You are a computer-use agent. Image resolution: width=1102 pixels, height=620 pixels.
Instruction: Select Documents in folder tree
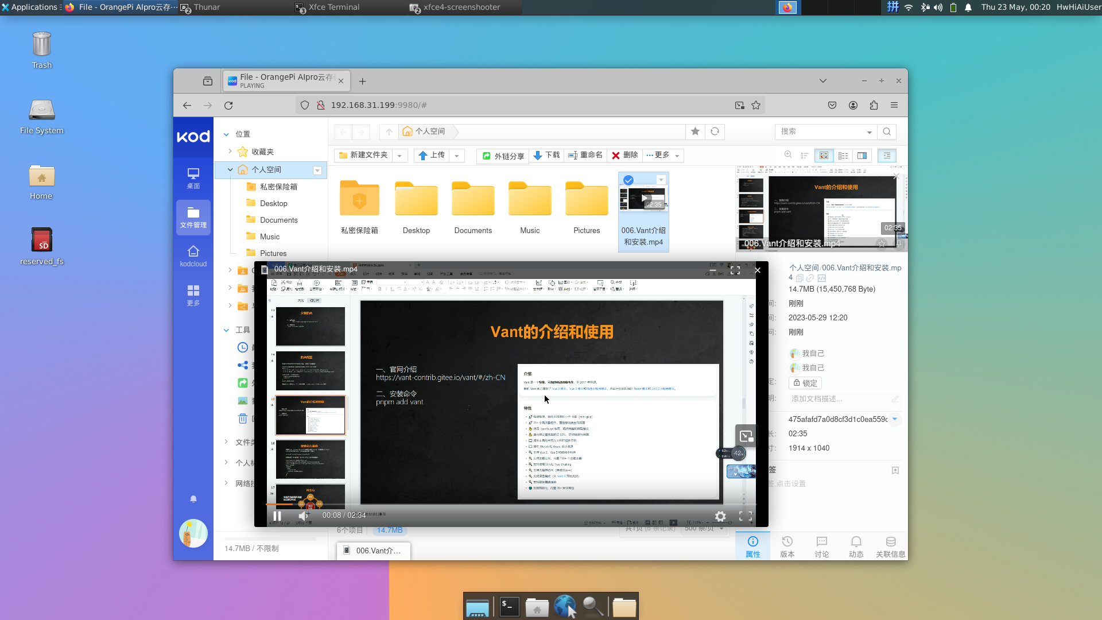click(x=278, y=220)
